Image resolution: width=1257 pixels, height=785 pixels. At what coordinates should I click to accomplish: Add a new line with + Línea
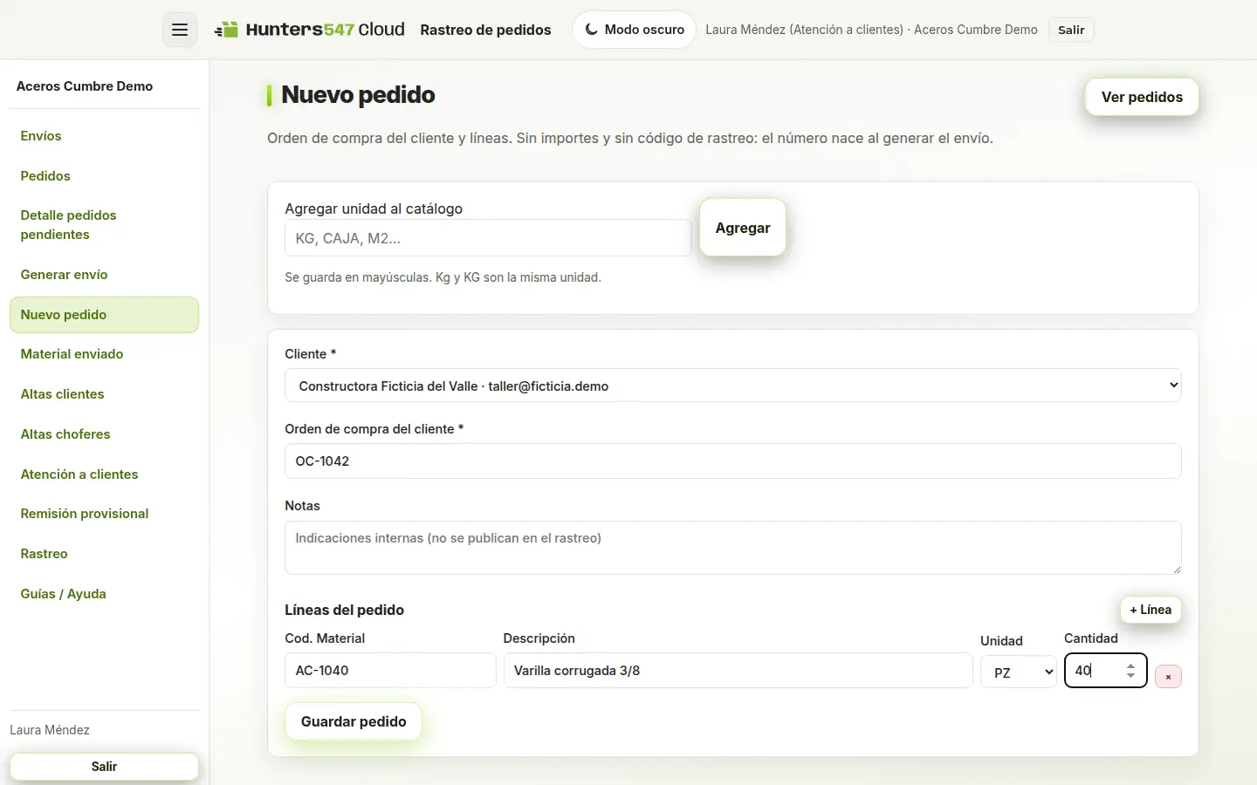point(1151,610)
